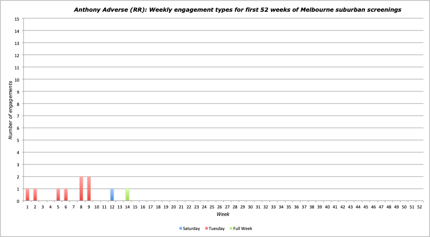430x237 pixels.
Task: Click the red Tuesday bar at week 2
Action: coord(35,195)
